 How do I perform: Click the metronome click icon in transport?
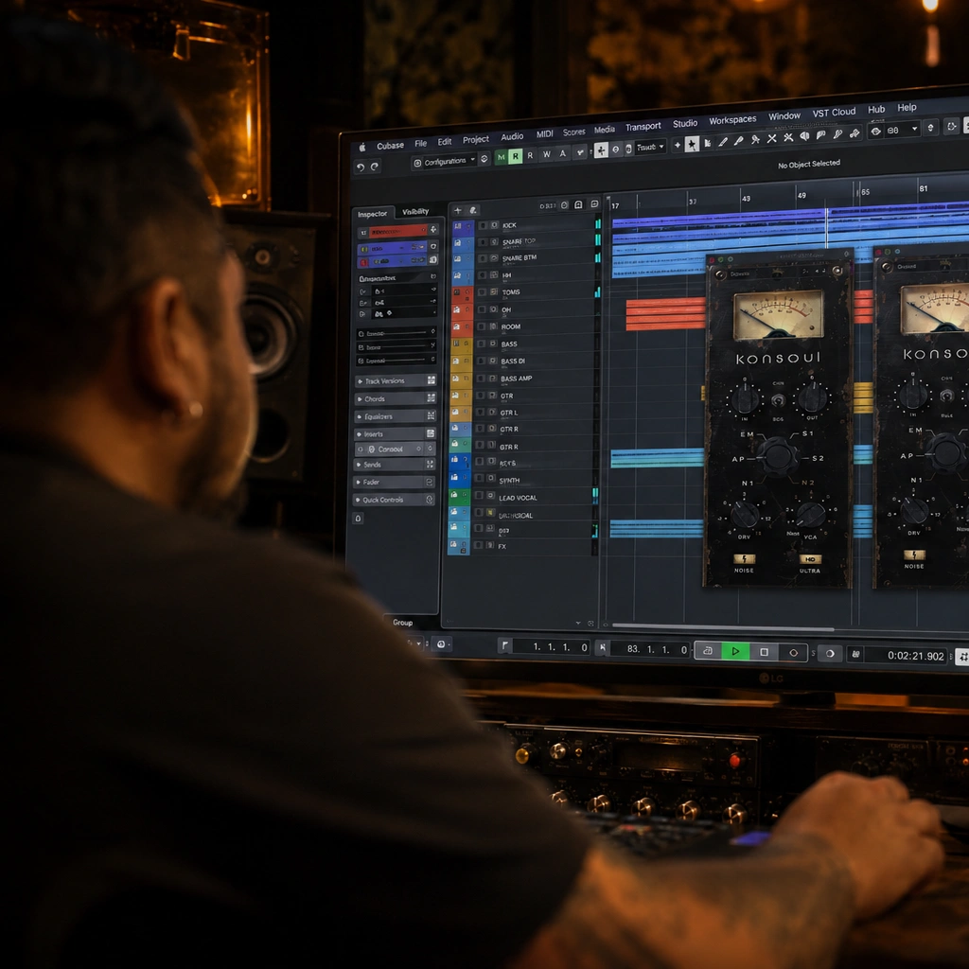tap(830, 653)
